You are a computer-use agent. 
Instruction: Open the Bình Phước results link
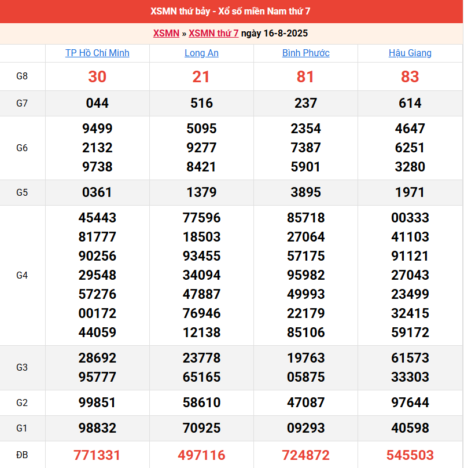(x=306, y=53)
